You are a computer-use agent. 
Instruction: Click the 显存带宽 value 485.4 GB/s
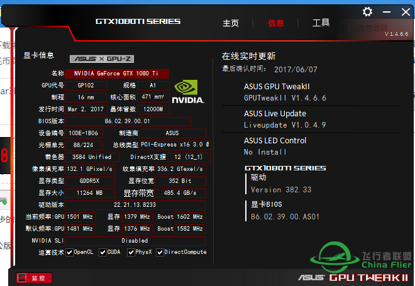[180, 193]
